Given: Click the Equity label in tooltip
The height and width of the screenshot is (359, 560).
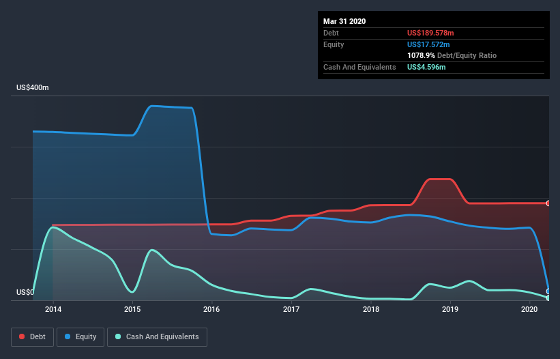Looking at the screenshot, I should (334, 44).
